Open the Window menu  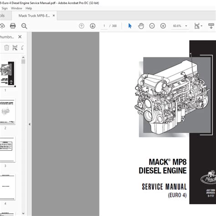click(x=16, y=8)
